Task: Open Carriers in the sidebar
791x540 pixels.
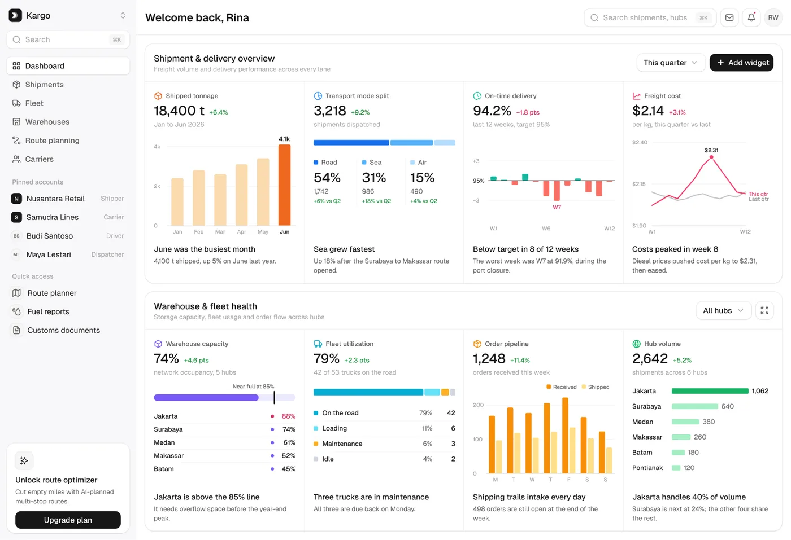Action: [x=68, y=159]
